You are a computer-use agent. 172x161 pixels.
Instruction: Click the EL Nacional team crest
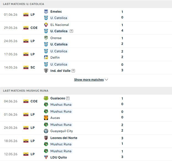pos(46,25)
